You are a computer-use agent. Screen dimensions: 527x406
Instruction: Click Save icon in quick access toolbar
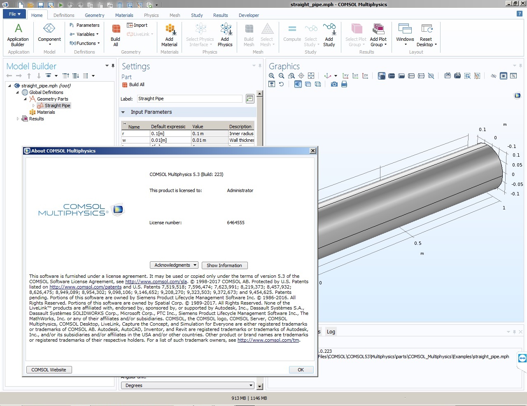40,5
